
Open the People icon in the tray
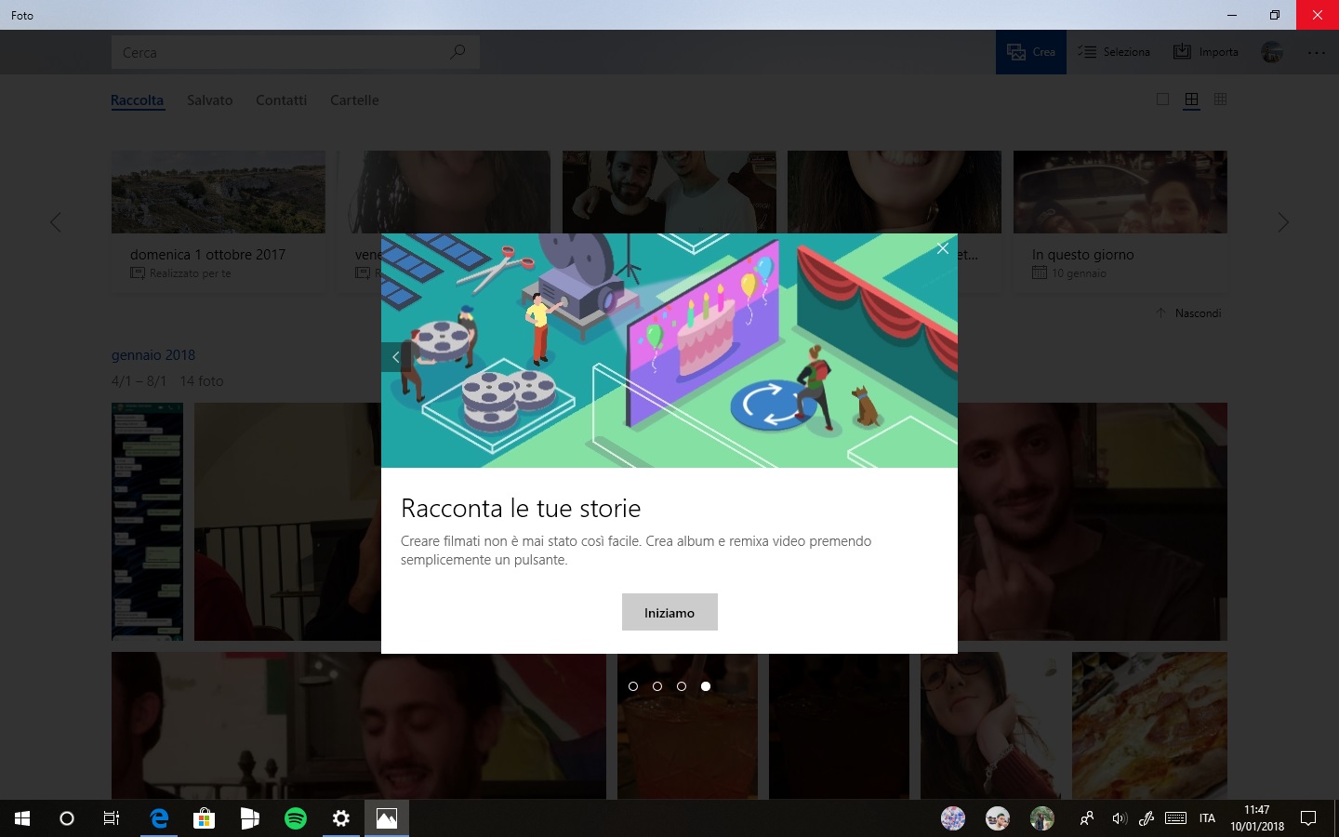pyautogui.click(x=1086, y=818)
